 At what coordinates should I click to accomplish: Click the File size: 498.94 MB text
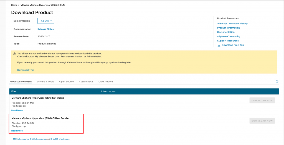click(23, 123)
